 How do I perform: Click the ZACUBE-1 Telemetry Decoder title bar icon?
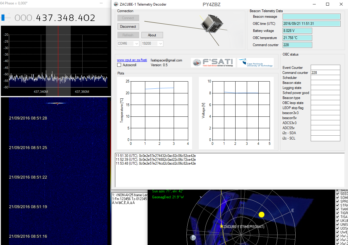coord(116,4)
